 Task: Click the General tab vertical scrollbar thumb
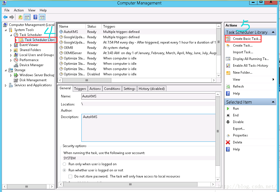pyautogui.click(x=218, y=131)
